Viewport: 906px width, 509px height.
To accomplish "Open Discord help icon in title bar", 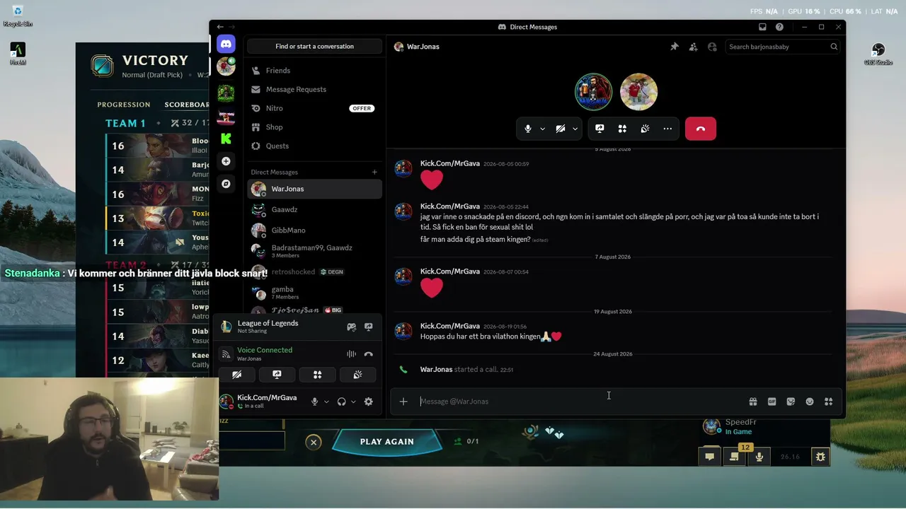I will [x=779, y=27].
